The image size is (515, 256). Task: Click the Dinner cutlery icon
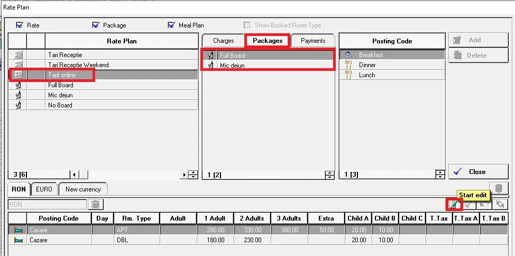click(348, 65)
